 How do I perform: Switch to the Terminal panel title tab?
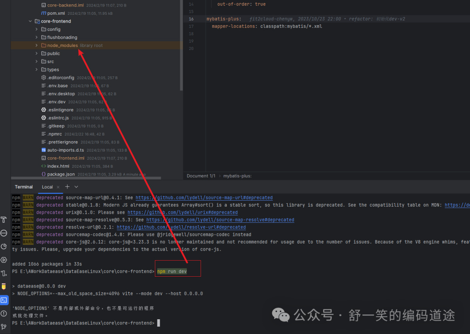[23, 187]
